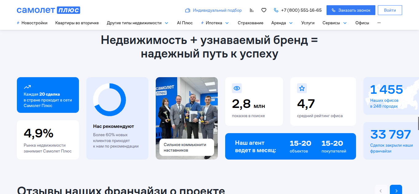Image resolution: width=419 pixels, height=194 pixels.
Task: Open the Офисы menu item
Action: (x=362, y=23)
